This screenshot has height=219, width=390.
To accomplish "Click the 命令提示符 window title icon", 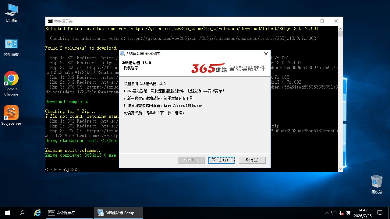I will [50, 21].
